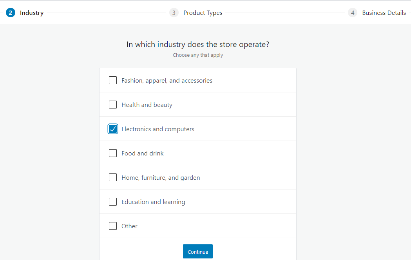Check the Fashion, apparel, and accessories checkbox
411x260 pixels.
tap(113, 80)
